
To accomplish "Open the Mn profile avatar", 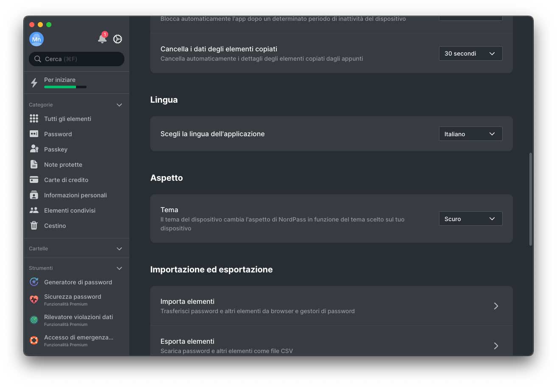I will coord(37,39).
